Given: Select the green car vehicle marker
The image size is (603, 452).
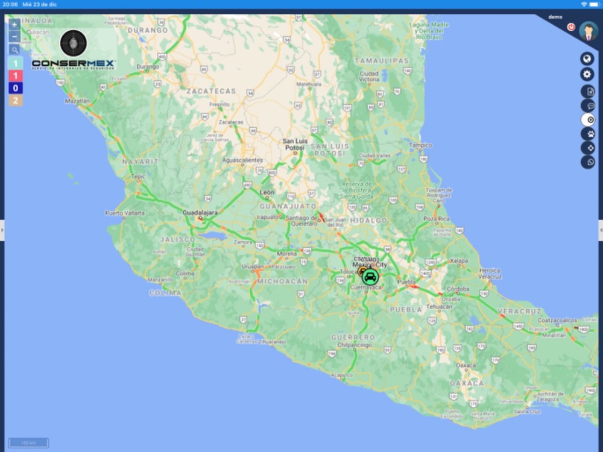Looking at the screenshot, I should 370,277.
